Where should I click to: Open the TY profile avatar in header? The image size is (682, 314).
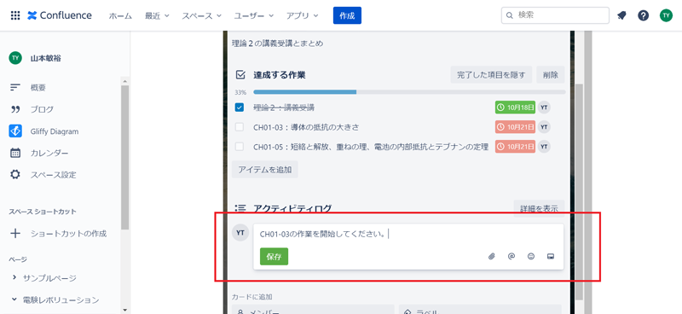click(x=666, y=15)
